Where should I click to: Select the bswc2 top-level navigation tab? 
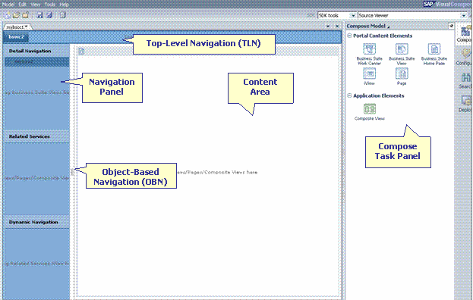coord(16,37)
